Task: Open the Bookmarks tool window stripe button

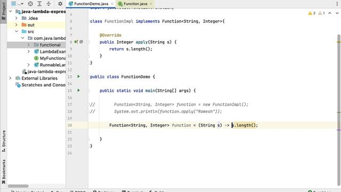Action: 4,172
